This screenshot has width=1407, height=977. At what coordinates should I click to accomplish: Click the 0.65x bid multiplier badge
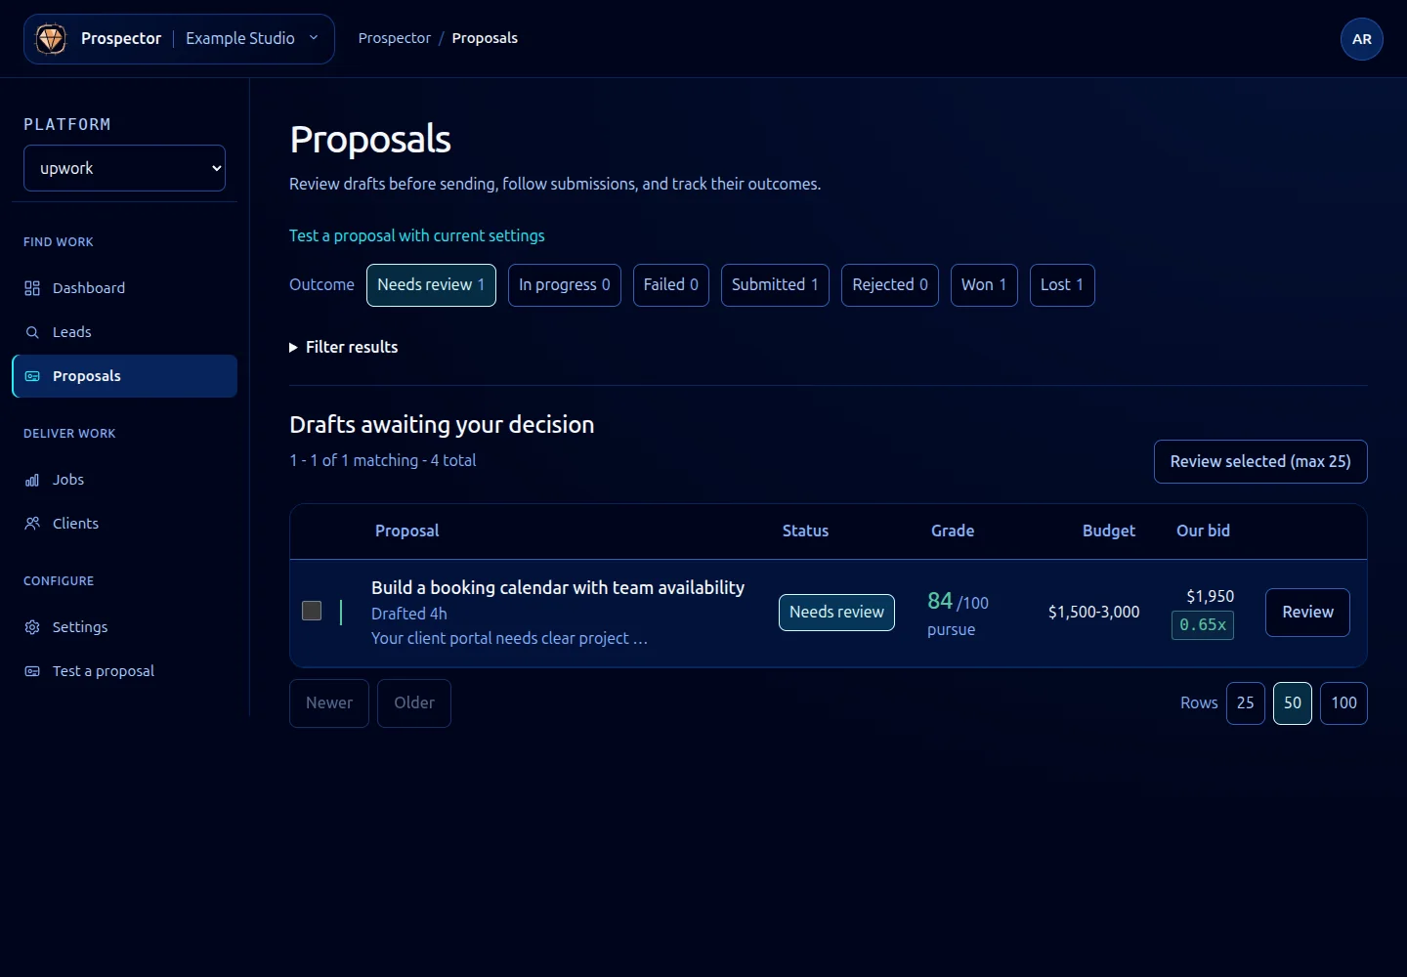pyautogui.click(x=1203, y=625)
